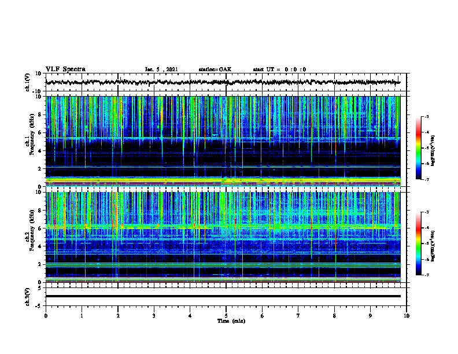Click the time axis tick label '0'
This screenshot has width=458, height=354.
point(46,316)
